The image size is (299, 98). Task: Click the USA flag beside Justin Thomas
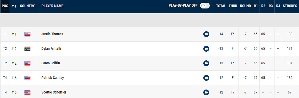coord(27,34)
